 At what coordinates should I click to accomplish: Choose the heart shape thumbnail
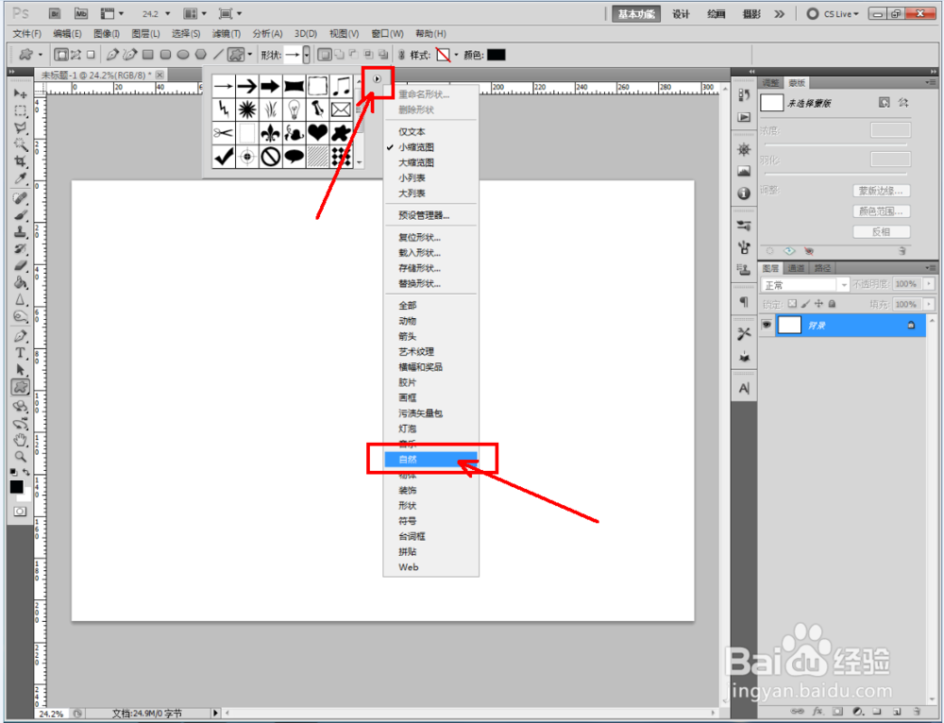[317, 132]
